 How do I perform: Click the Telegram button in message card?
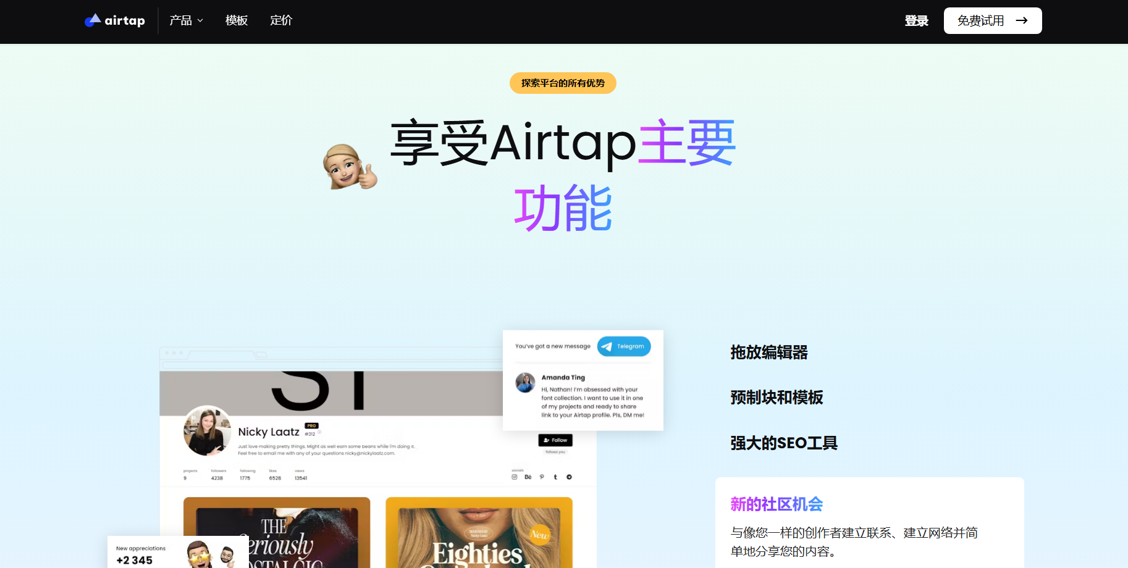click(x=624, y=346)
